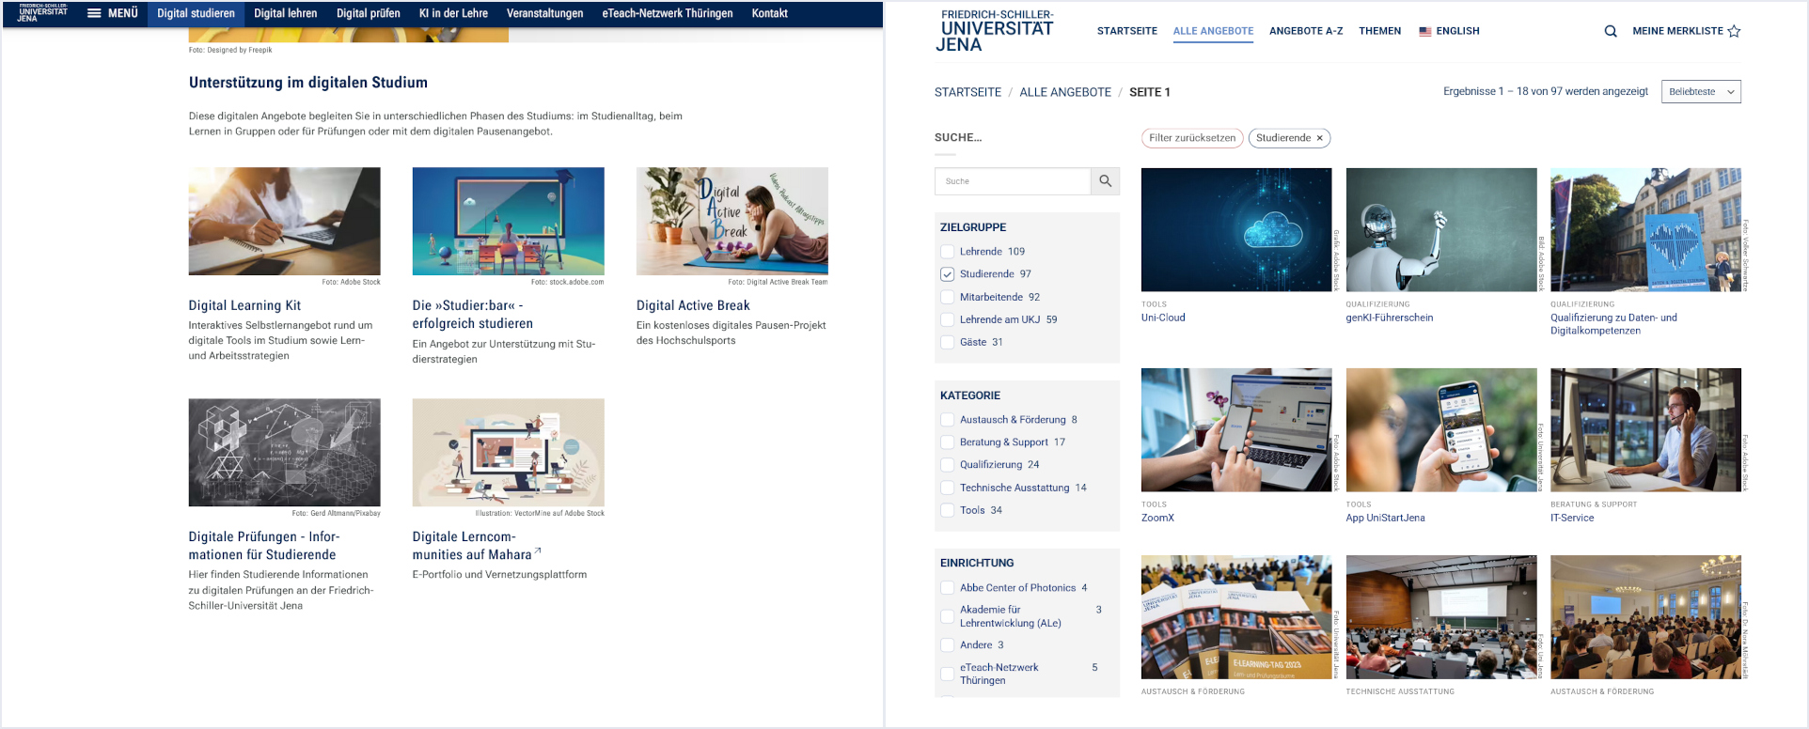Open the Beliebteste sorting dropdown
This screenshot has width=1809, height=729.
1701,92
